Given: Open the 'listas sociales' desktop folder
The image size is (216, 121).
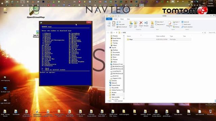Looking at the screenshot, I should click(x=178, y=113).
